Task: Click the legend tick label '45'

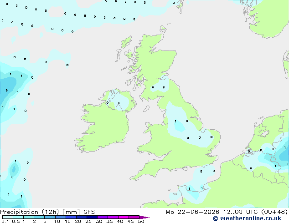Action: pos(130,221)
